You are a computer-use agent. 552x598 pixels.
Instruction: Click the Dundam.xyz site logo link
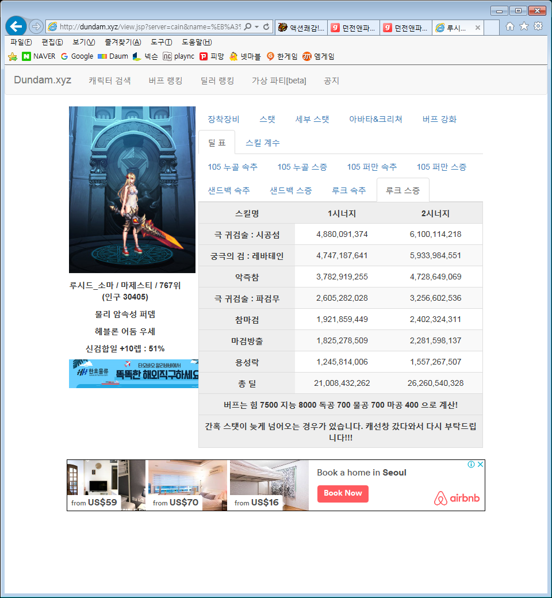pyautogui.click(x=43, y=80)
